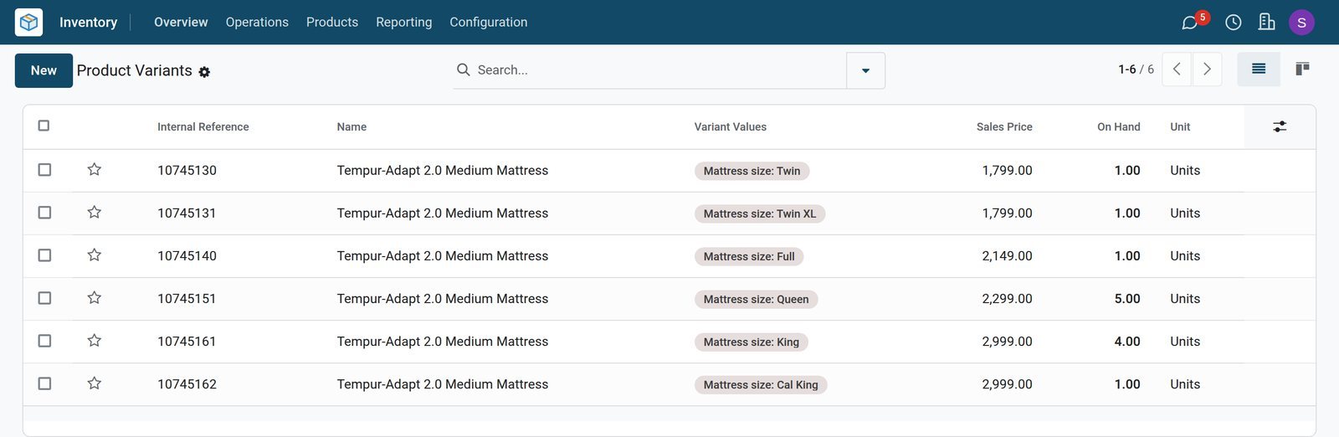This screenshot has width=1339, height=437.
Task: Check the row for 10745140
Action: point(44,255)
